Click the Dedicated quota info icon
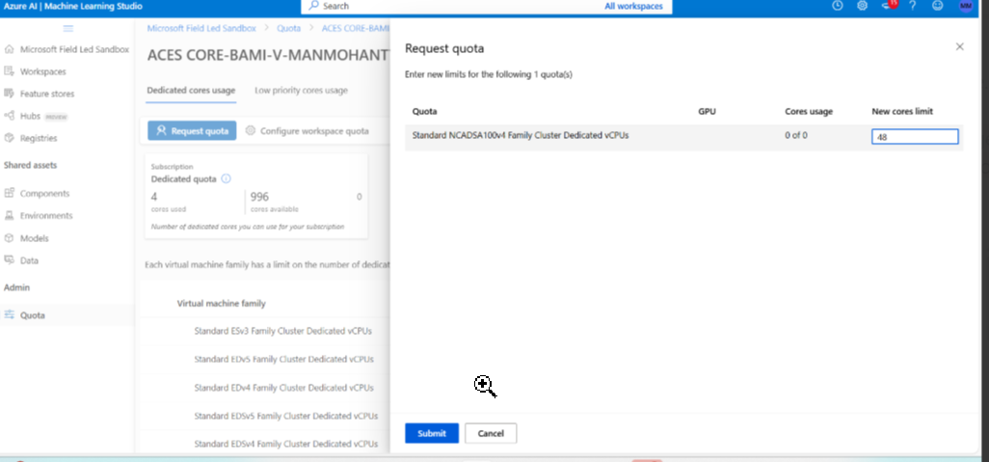 tap(226, 178)
